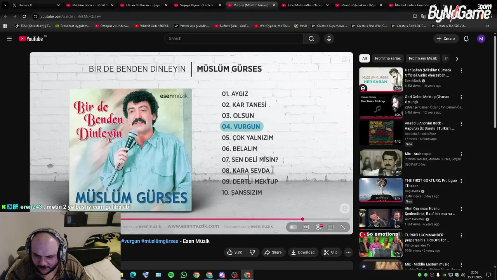The height and width of the screenshot is (280, 497).
Task: Open options for Geri Gelen Mektup video
Action: [461, 97]
